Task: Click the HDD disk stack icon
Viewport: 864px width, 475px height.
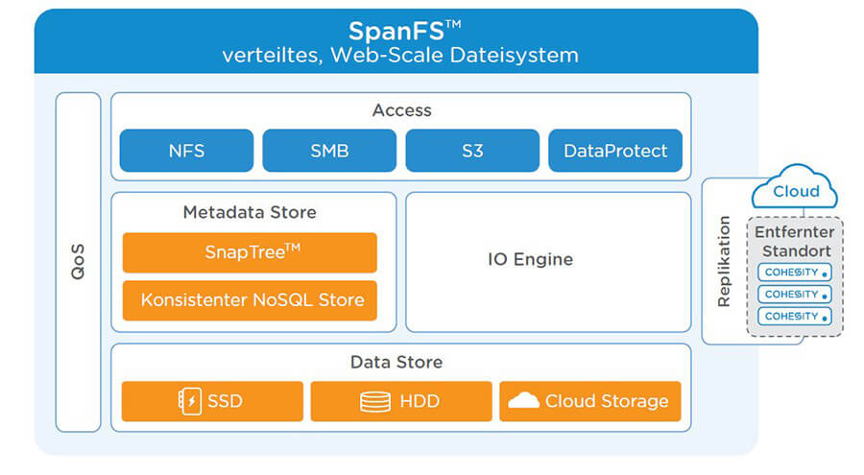Action: (x=375, y=402)
